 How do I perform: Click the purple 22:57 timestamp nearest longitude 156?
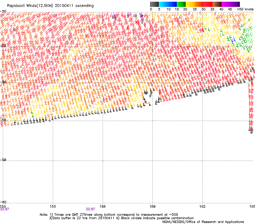[x=90, y=209]
